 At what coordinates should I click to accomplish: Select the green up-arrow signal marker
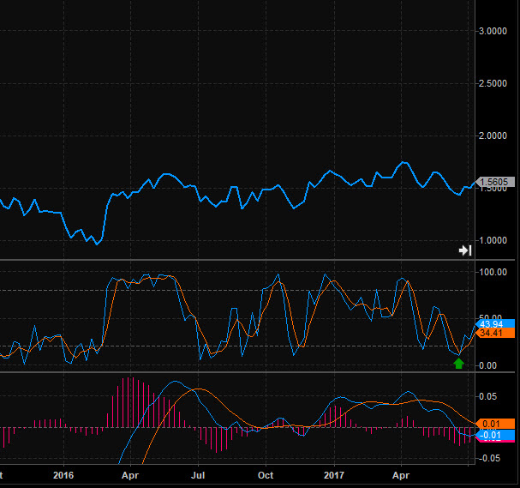tap(458, 363)
